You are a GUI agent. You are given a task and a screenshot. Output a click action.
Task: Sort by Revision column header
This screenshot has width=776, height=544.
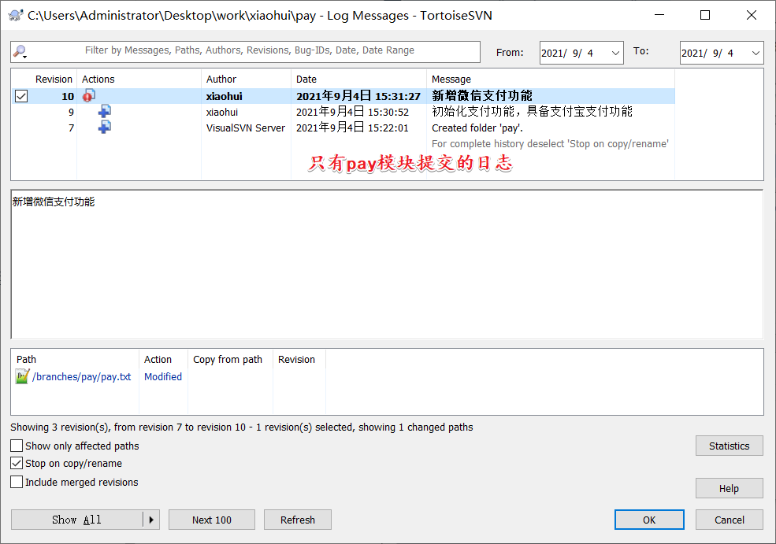pyautogui.click(x=54, y=80)
